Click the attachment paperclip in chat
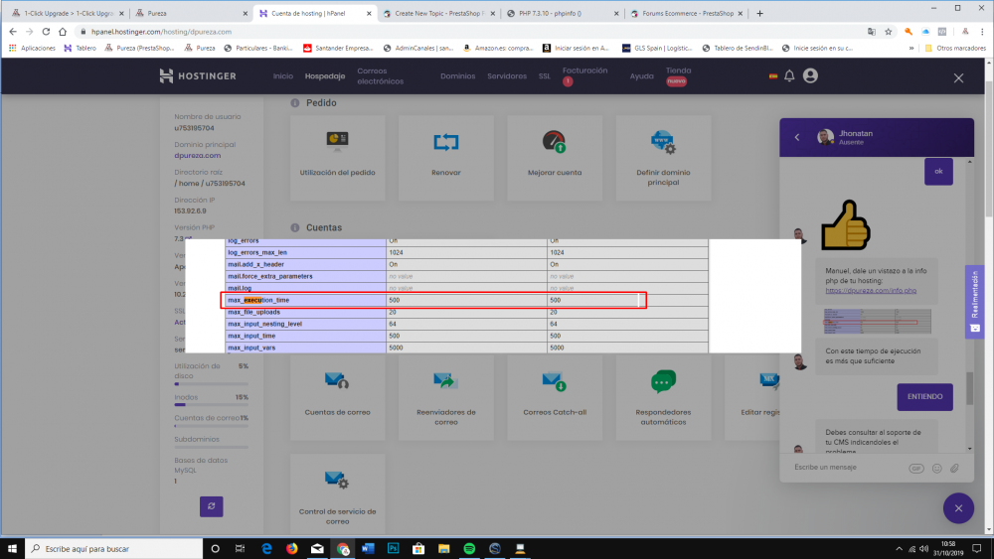This screenshot has height=559, width=994. pos(954,469)
